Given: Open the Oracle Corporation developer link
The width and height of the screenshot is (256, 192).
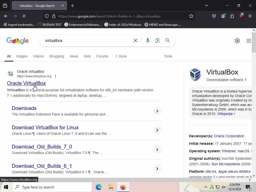Looking at the screenshot, I should [x=229, y=136].
